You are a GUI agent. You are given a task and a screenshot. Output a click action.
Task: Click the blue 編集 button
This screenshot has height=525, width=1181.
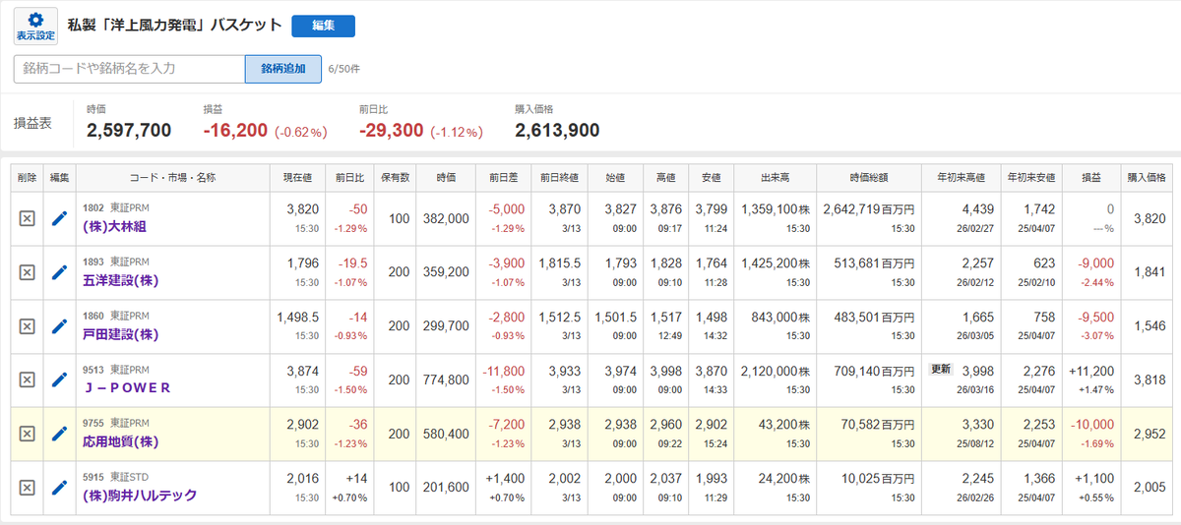tap(324, 26)
